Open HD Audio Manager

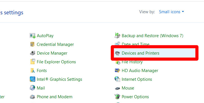pos(140,71)
